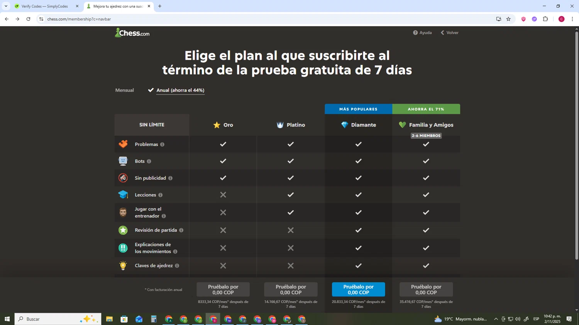The width and height of the screenshot is (579, 325).
Task: Open the browser extensions puzzle icon
Action: click(545, 19)
